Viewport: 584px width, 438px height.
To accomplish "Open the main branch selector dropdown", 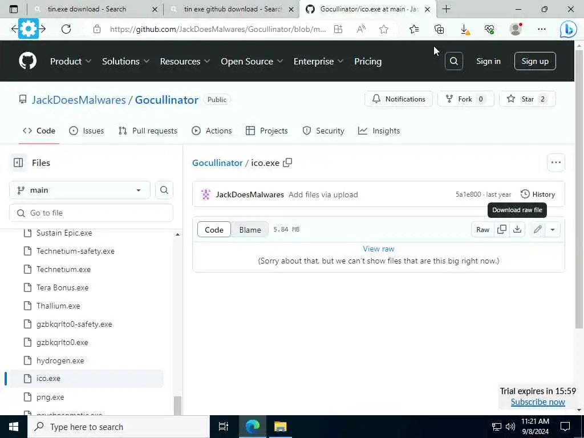I will (80, 190).
